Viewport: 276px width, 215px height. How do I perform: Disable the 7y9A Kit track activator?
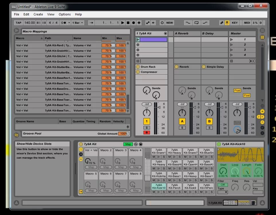(x=147, y=121)
